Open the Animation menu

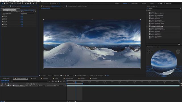(x=26, y=1)
